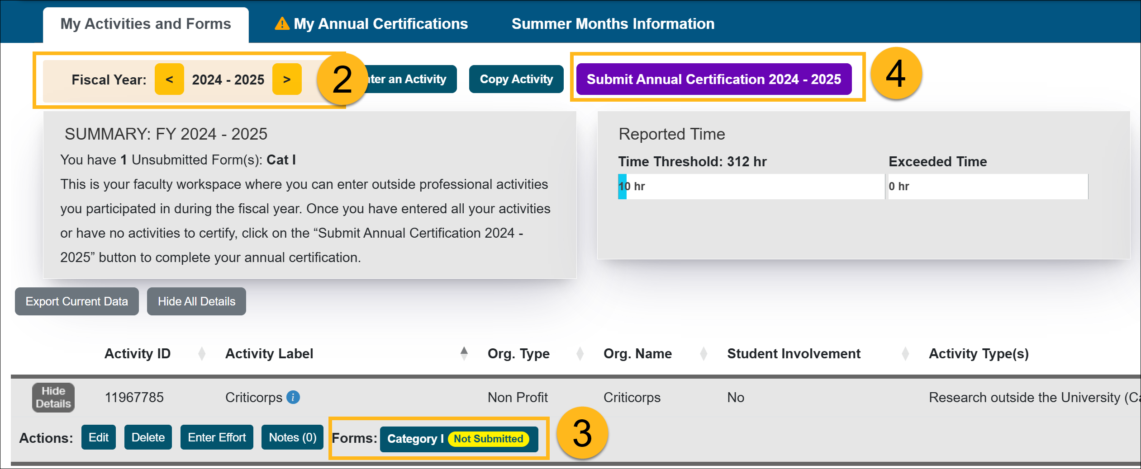The image size is (1141, 469).
Task: Click the warning icon beside My Annual Certifications
Action: click(281, 23)
